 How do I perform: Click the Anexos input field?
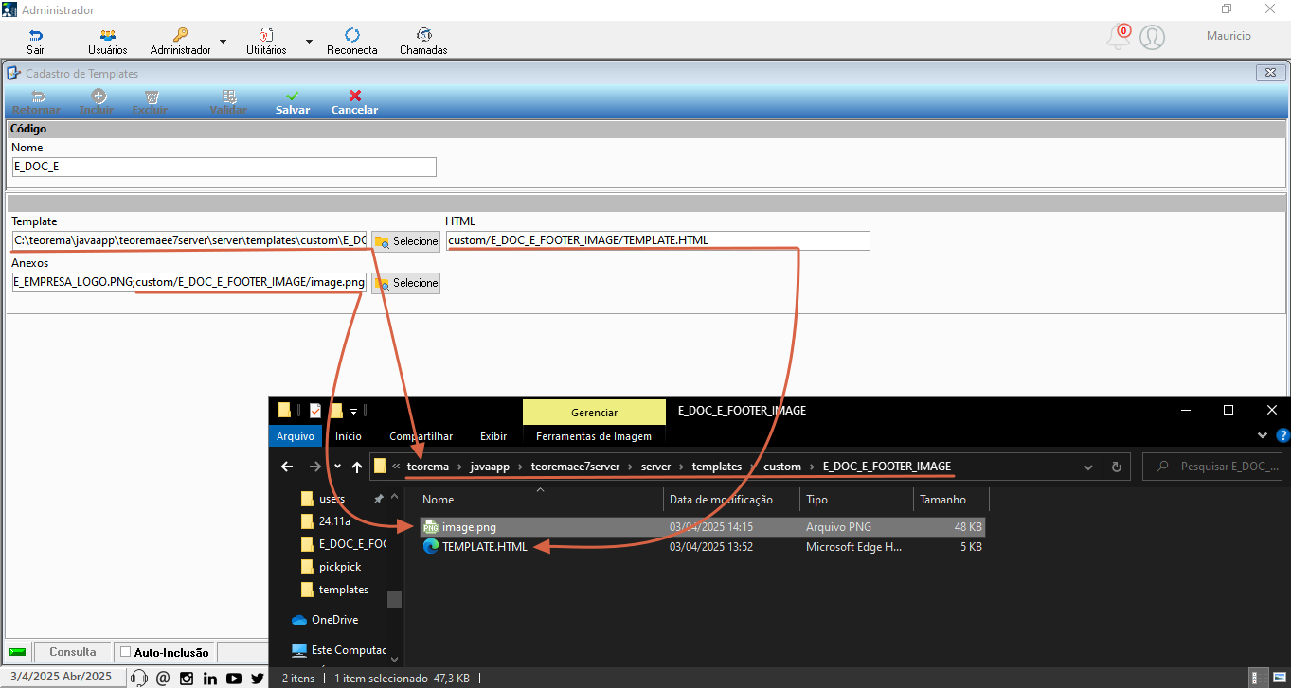[x=189, y=283]
